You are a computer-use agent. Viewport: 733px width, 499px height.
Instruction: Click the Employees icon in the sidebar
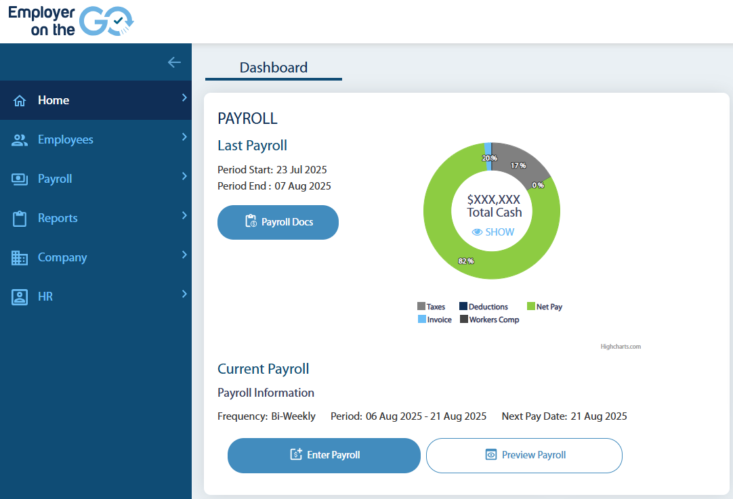click(x=20, y=139)
